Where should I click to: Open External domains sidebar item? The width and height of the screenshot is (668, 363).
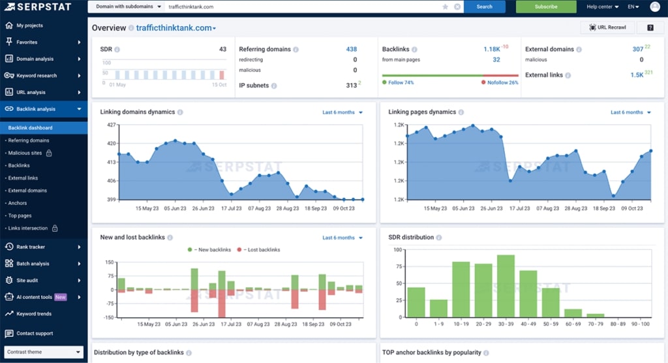click(x=27, y=191)
